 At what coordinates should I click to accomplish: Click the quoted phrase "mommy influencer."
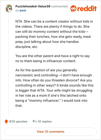point(44,100)
